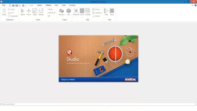Switch to the MODEL ribbon tab
Viewport: 197px width, 111px height.
pos(40,5)
